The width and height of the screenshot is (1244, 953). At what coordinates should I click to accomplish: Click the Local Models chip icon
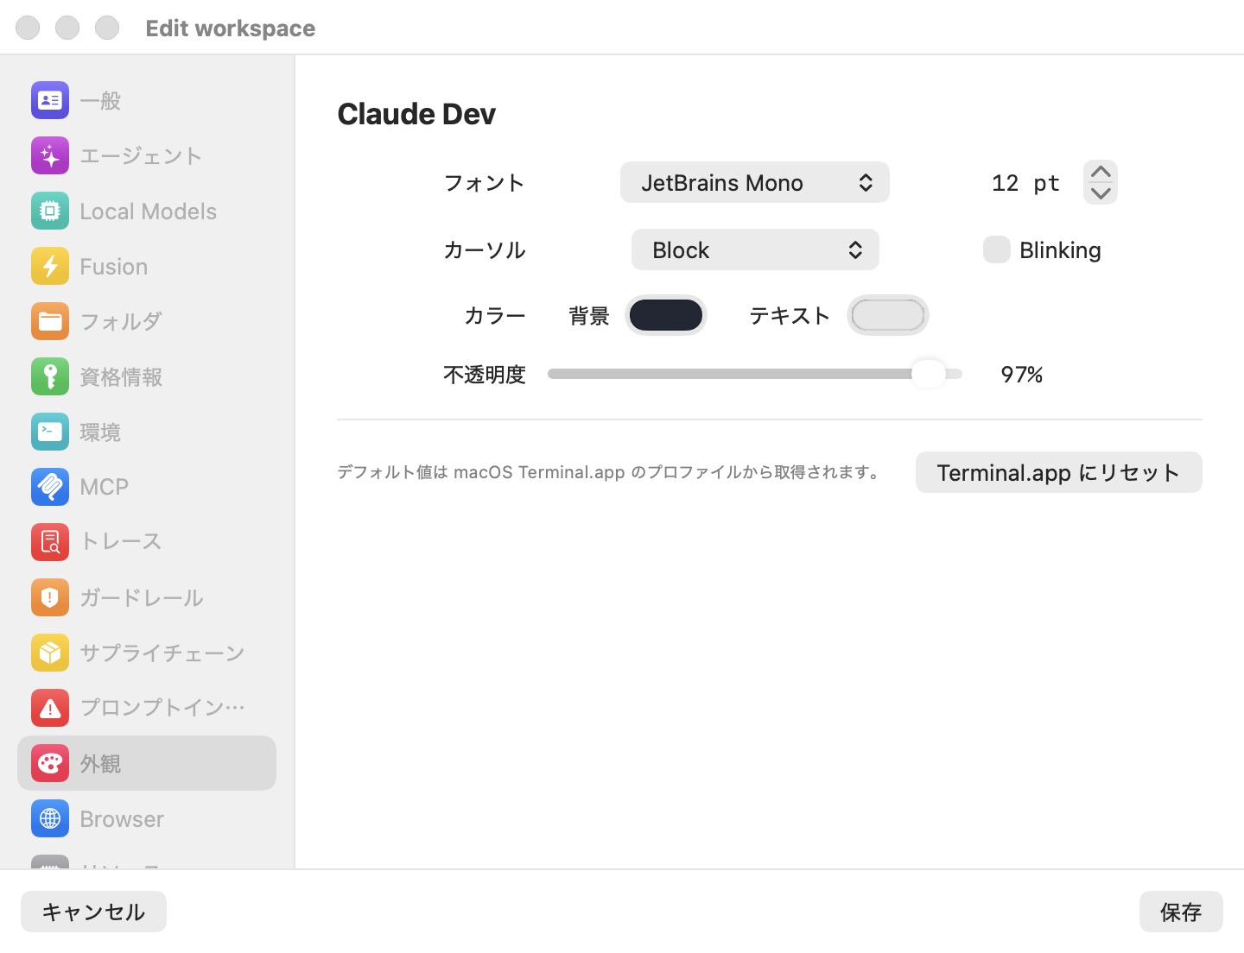tap(50, 211)
